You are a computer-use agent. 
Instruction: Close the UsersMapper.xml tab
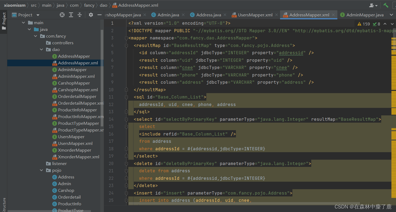tap(277, 15)
